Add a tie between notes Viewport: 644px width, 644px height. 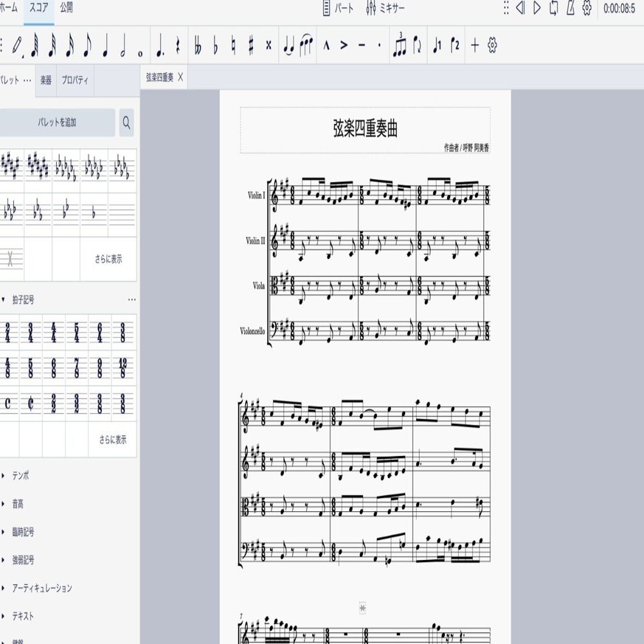click(x=287, y=45)
